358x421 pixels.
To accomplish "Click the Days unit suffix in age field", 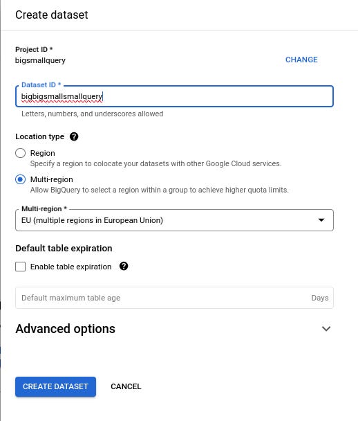I will click(320, 298).
